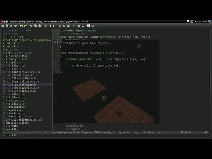
Task: Save the current file via toolbar
Action: pyautogui.click(x=7, y=26)
